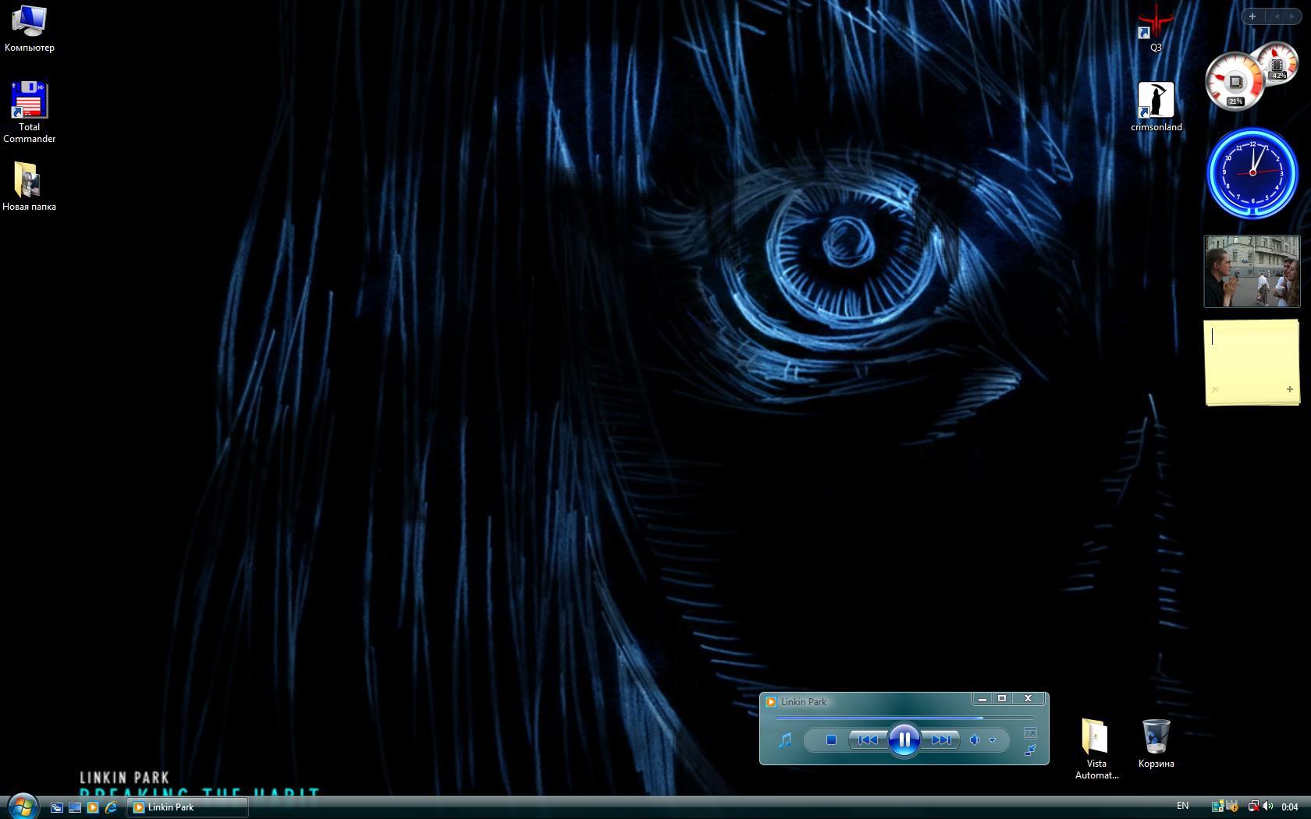The width and height of the screenshot is (1311, 819).
Task: Click the music note icon in the player
Action: (x=785, y=739)
